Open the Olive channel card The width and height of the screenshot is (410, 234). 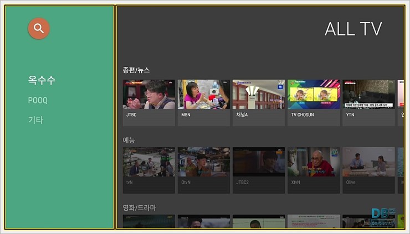[x=368, y=170]
